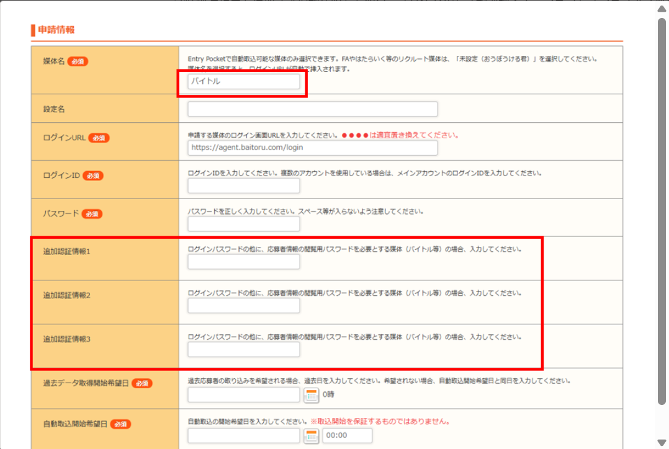Click the 必須 badge beside ログインID

(93, 176)
